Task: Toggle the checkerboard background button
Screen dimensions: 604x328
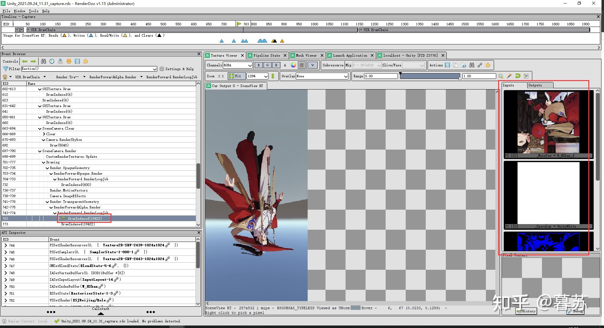Action: tap(302, 65)
